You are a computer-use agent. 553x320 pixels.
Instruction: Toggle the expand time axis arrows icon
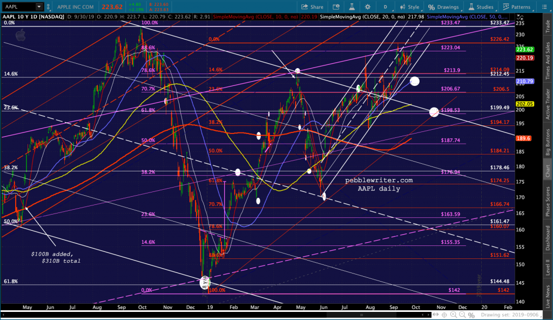coord(436,315)
